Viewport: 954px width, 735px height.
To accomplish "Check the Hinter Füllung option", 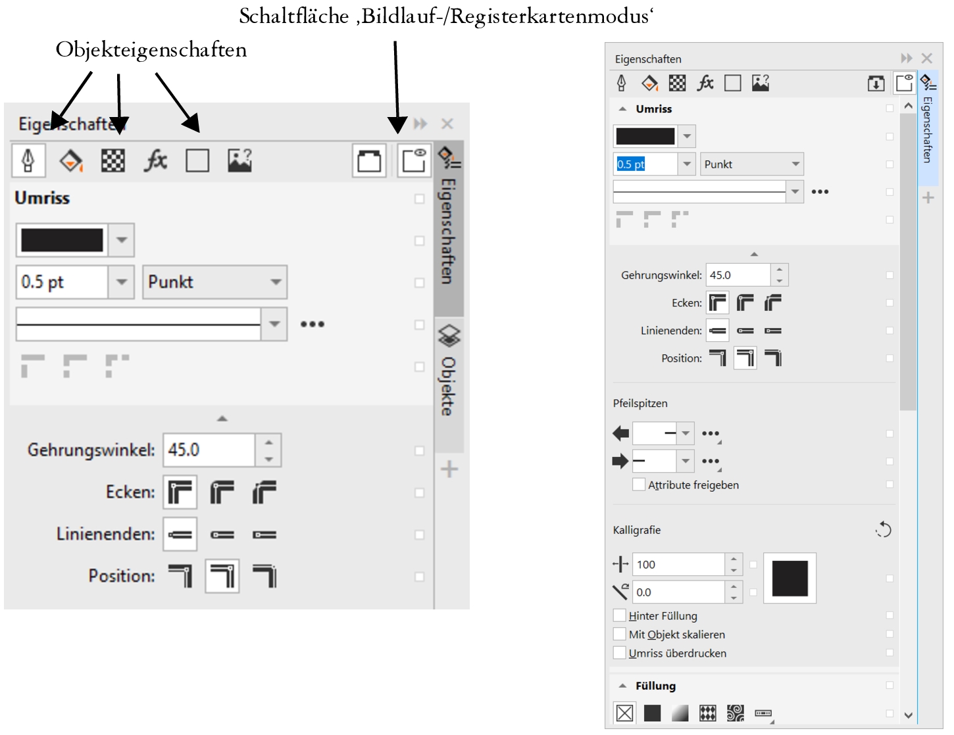I will click(619, 615).
